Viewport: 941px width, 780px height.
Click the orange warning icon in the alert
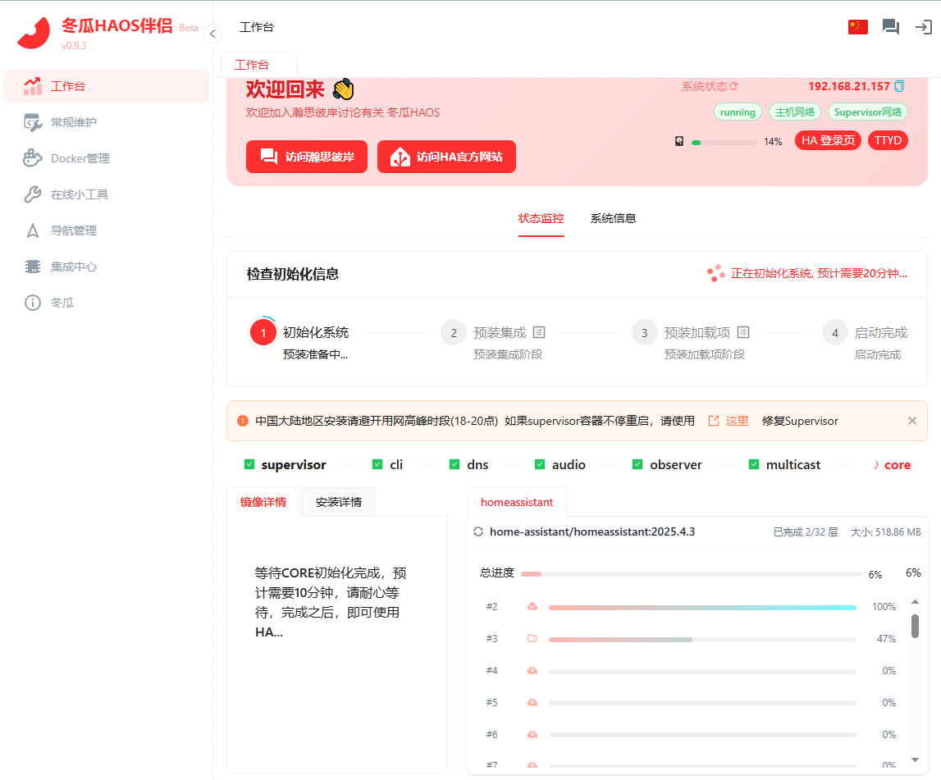[243, 421]
